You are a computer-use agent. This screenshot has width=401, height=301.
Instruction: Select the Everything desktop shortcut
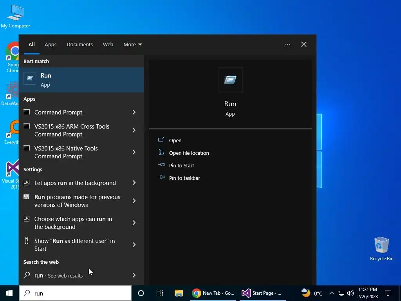(11, 132)
